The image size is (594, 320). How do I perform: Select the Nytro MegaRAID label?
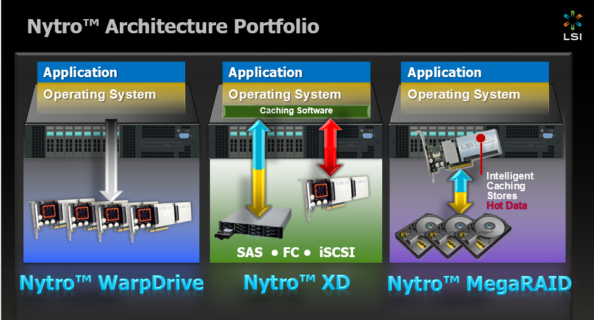point(479,284)
